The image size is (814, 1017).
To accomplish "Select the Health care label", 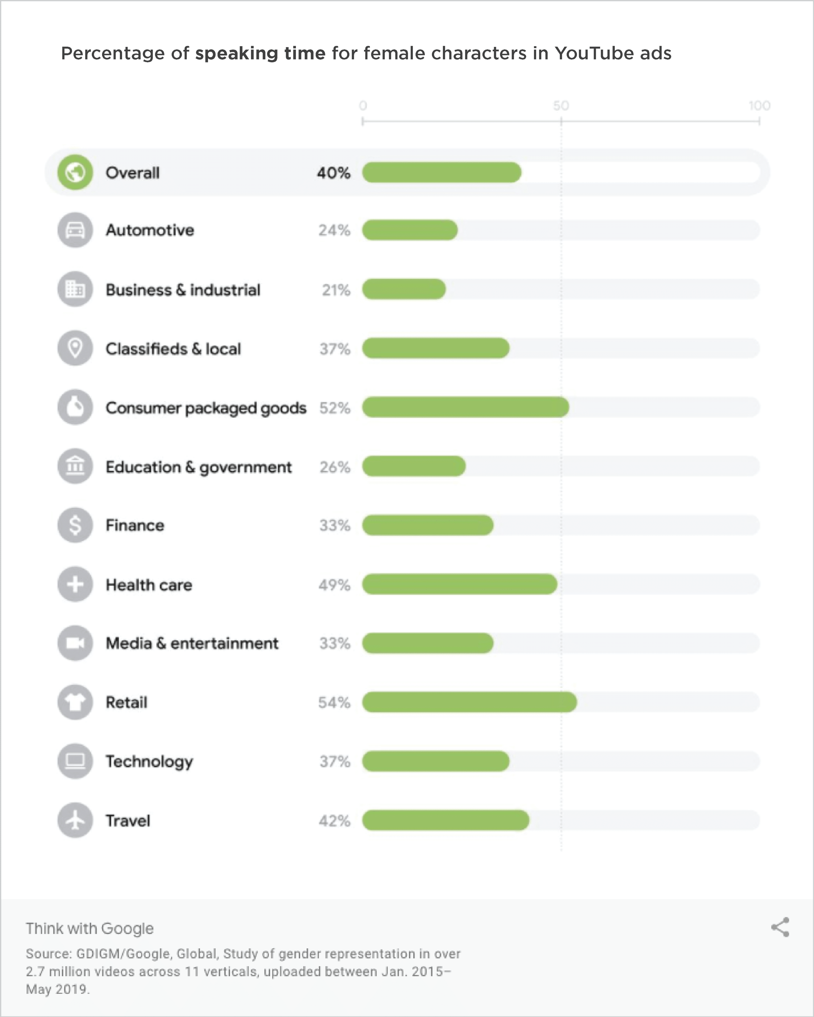I will pyautogui.click(x=149, y=585).
